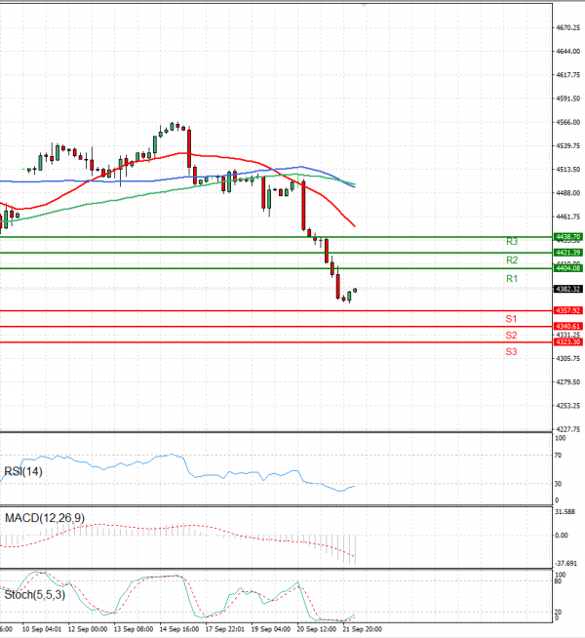Select the 4340.61 support price tag
Screen dimensions: 585x638
tap(567, 327)
